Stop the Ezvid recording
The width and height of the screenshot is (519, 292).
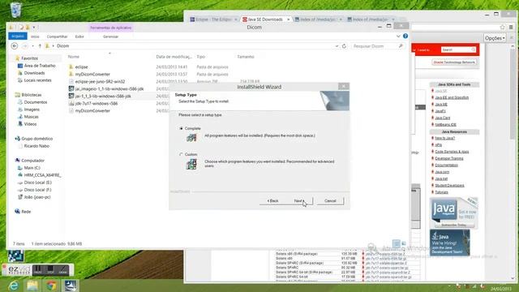pos(50,270)
